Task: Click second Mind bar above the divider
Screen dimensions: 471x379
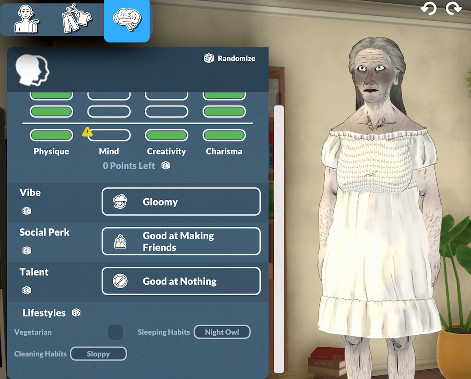Action: (109, 96)
